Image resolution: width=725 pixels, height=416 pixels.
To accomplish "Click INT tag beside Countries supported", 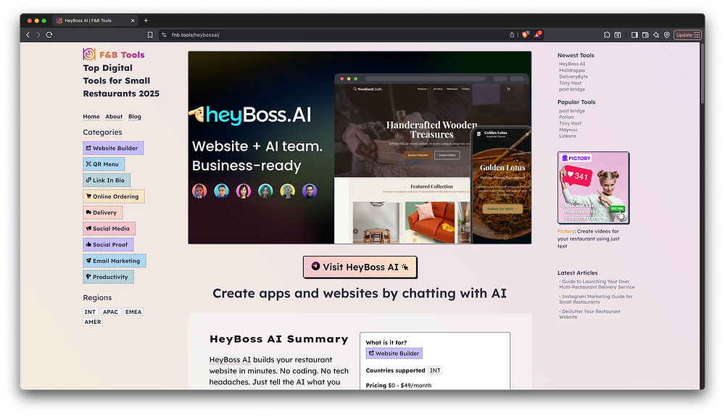I will point(435,370).
